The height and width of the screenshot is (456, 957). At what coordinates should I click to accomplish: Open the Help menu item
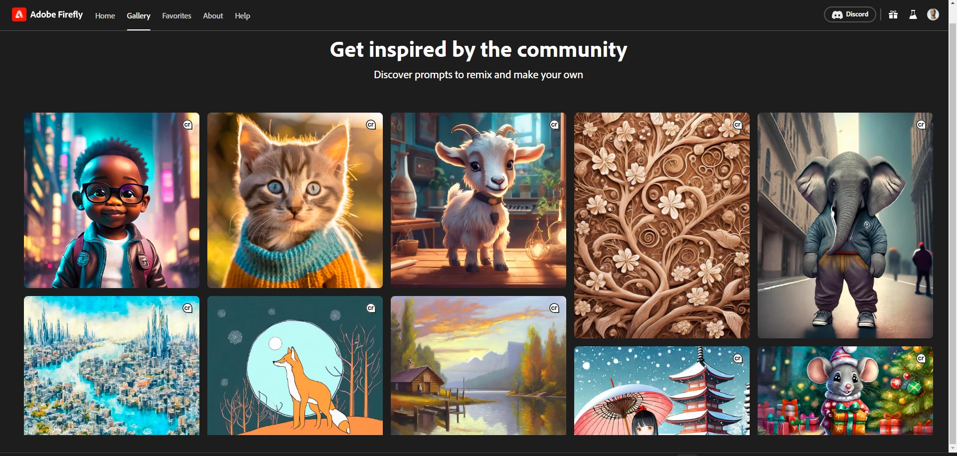coord(242,16)
